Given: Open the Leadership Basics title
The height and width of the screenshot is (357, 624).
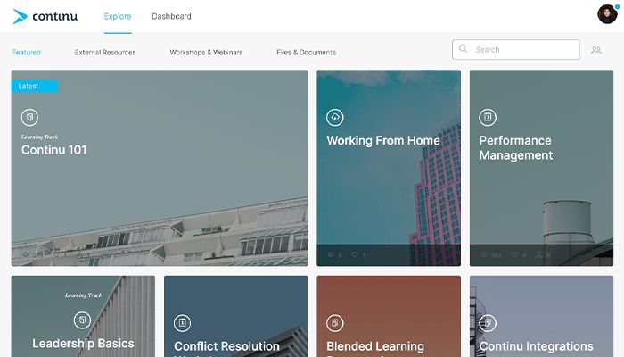Looking at the screenshot, I should pos(83,344).
